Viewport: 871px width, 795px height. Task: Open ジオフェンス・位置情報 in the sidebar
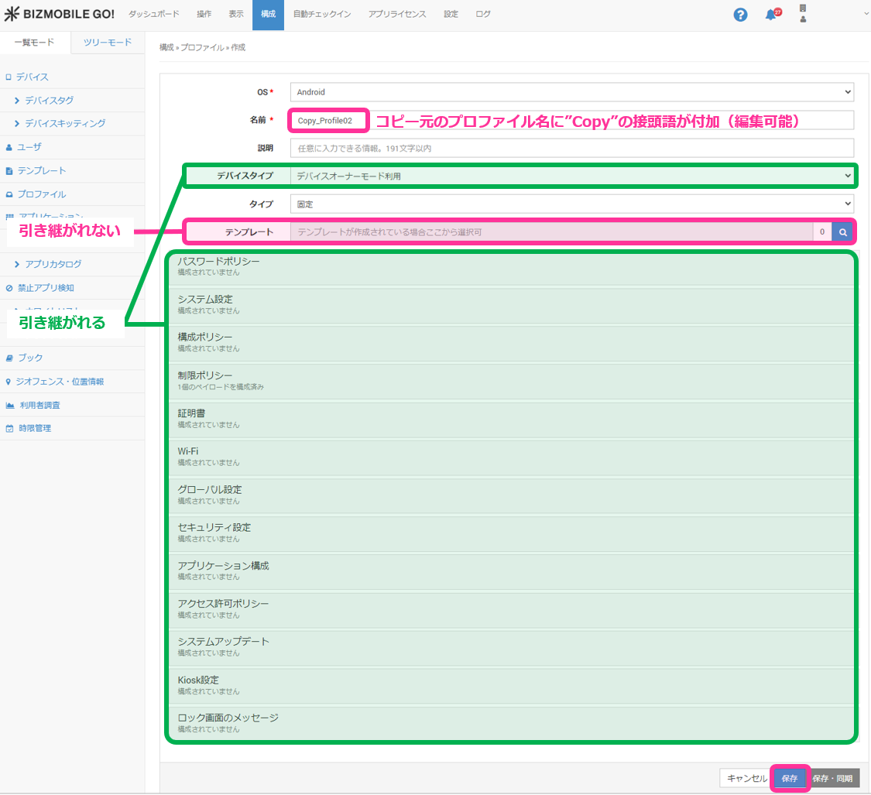(60, 382)
